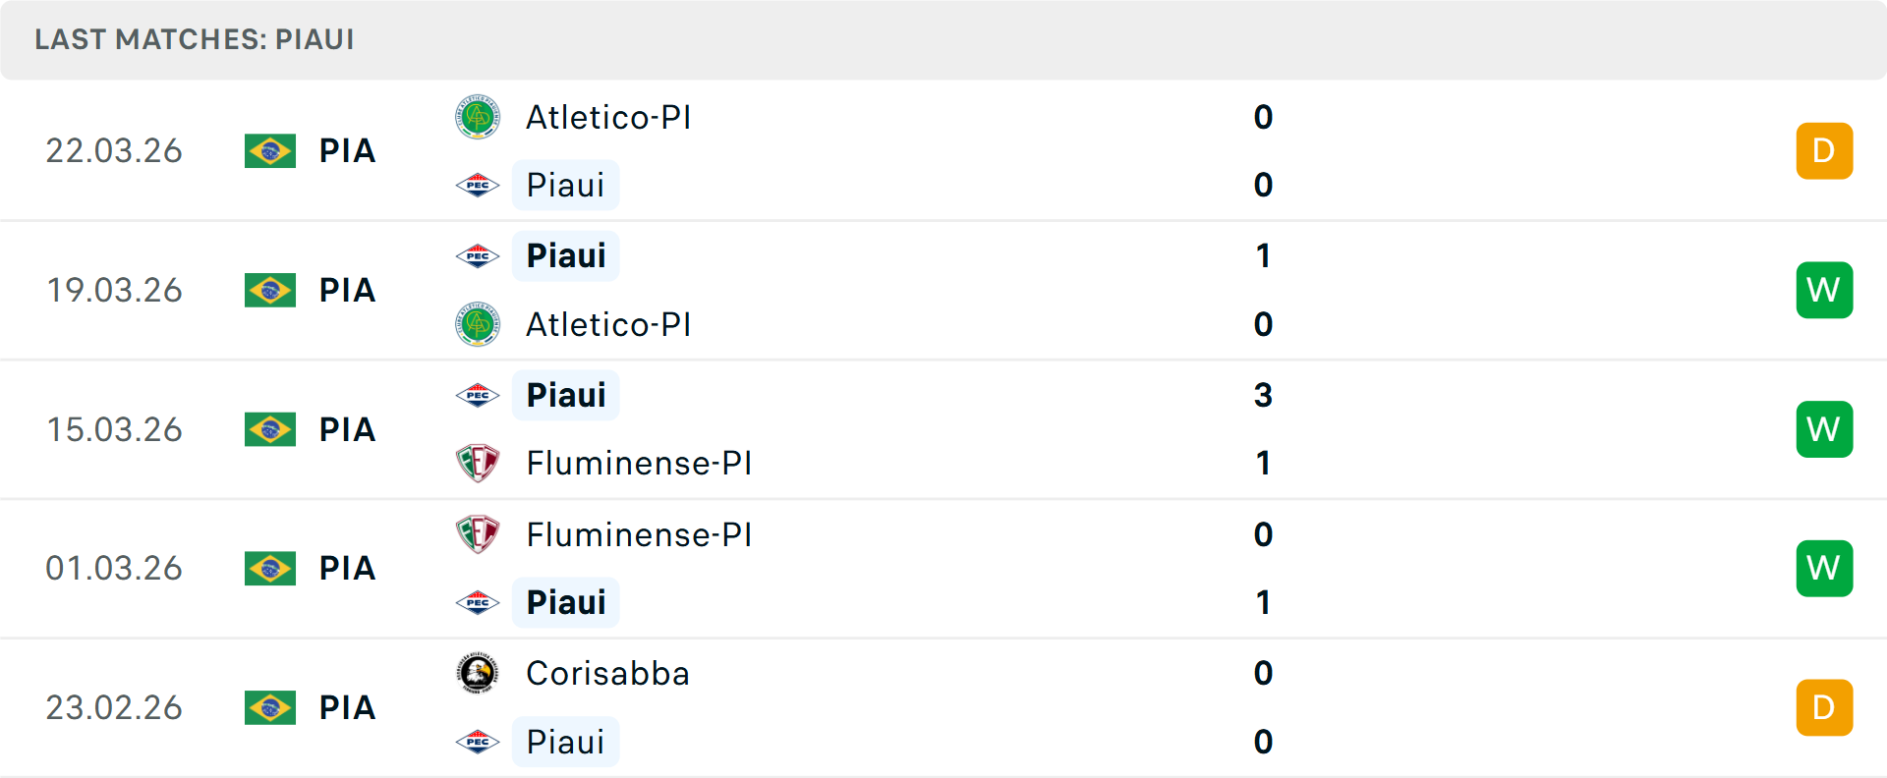
Task: Click Brazil flag on 23.02.26 row
Action: [x=270, y=707]
